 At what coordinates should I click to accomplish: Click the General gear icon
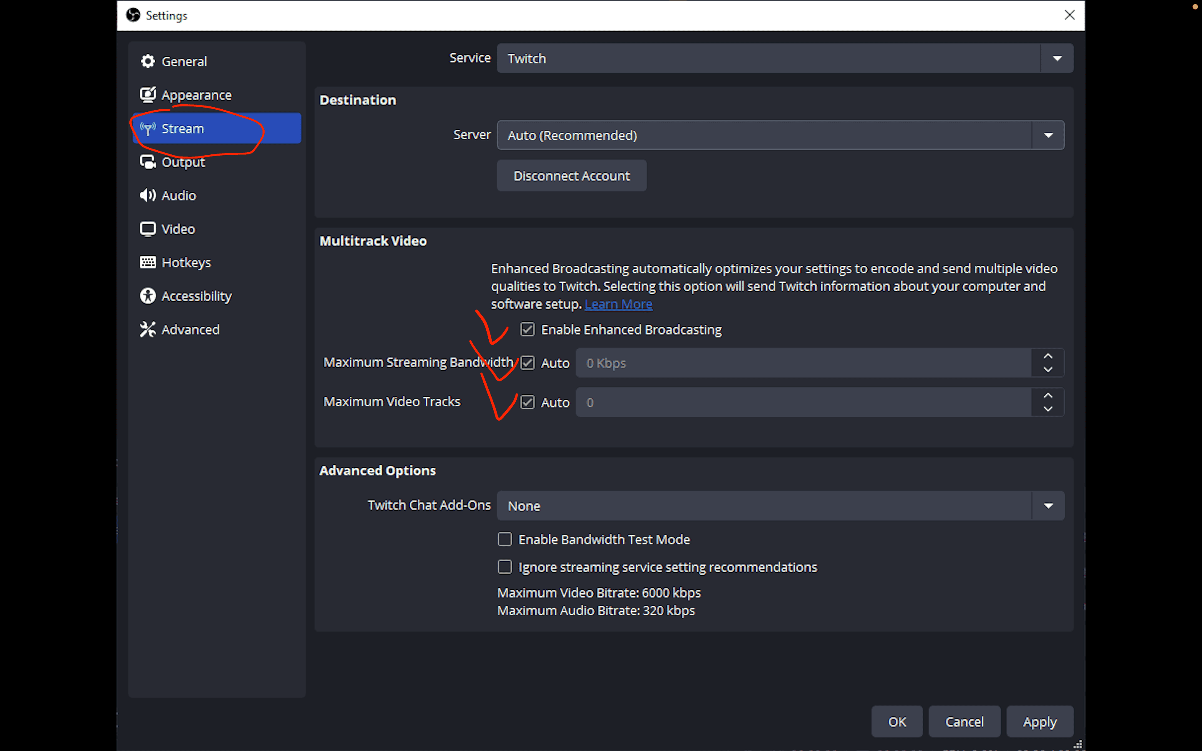coord(147,61)
